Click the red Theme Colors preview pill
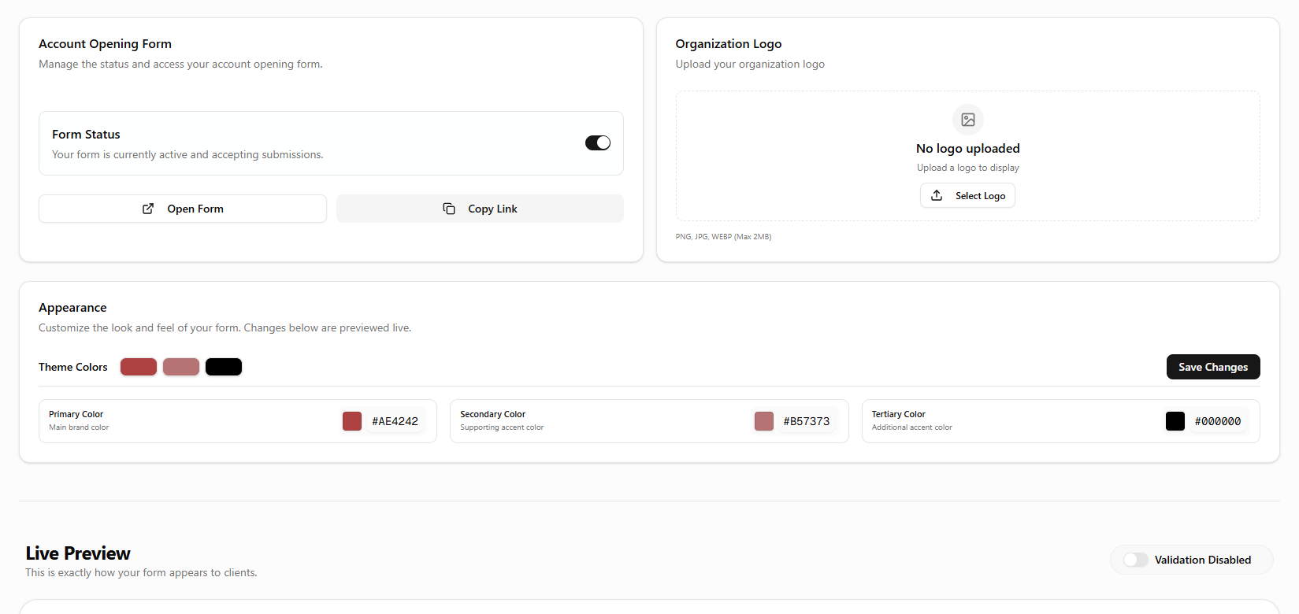The width and height of the screenshot is (1299, 614). [x=139, y=367]
